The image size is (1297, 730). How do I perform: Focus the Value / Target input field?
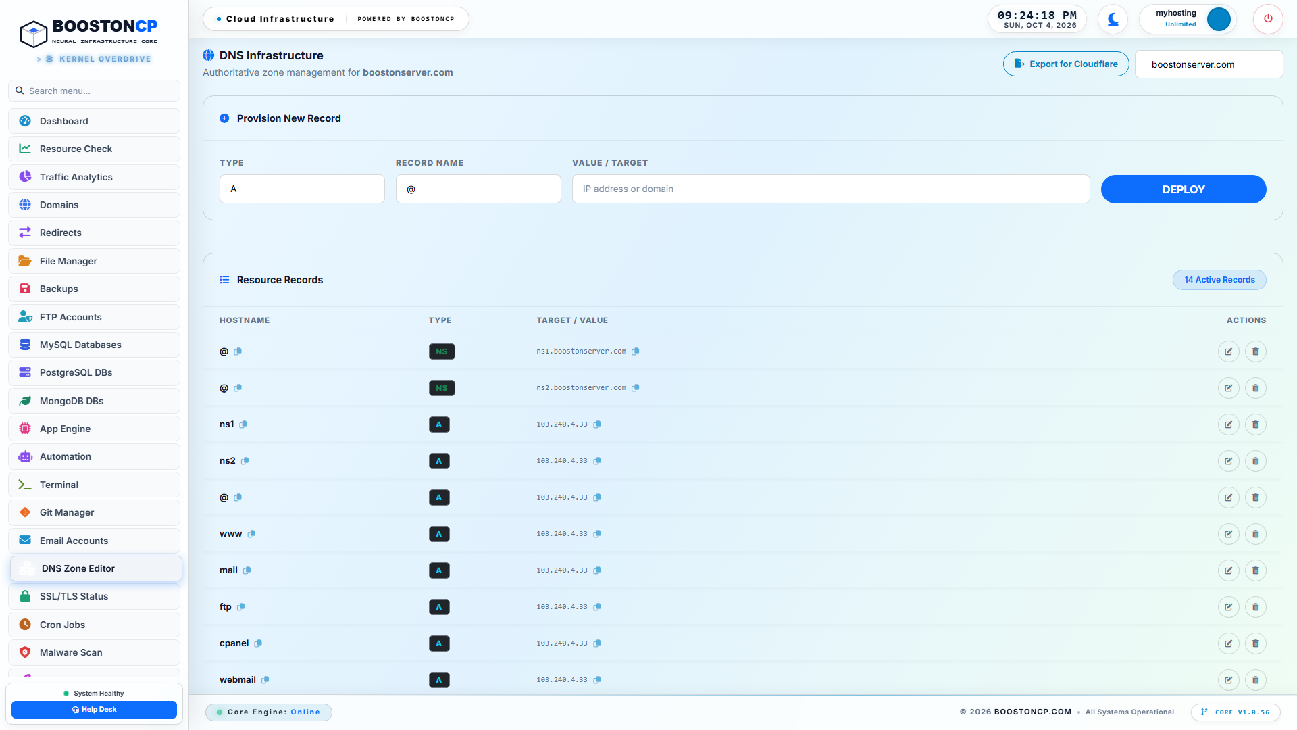pyautogui.click(x=831, y=189)
